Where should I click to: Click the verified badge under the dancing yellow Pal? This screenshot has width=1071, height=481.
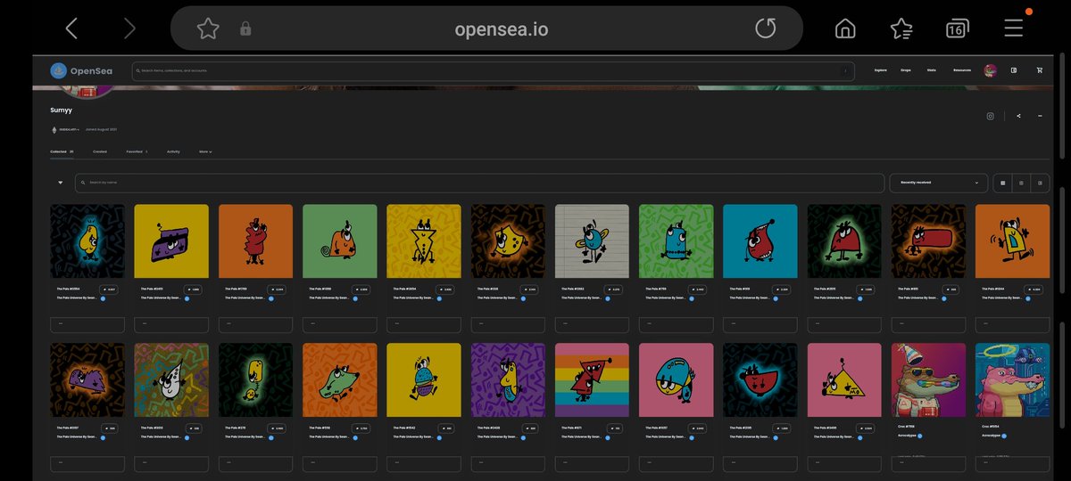pos(1028,299)
